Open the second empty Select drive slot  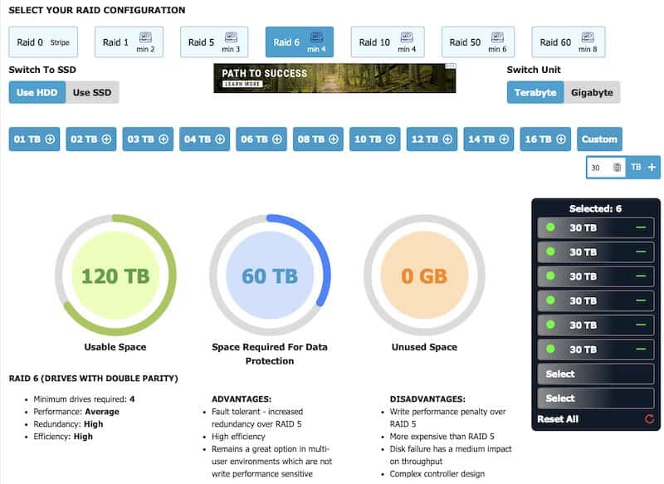click(595, 398)
